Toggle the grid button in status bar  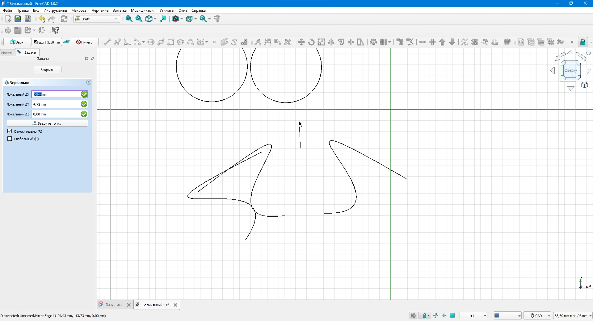pyautogui.click(x=413, y=316)
